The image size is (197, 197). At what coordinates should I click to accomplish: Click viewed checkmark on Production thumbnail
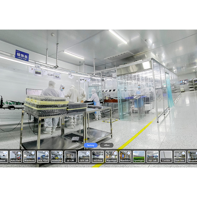pos(60,153)
